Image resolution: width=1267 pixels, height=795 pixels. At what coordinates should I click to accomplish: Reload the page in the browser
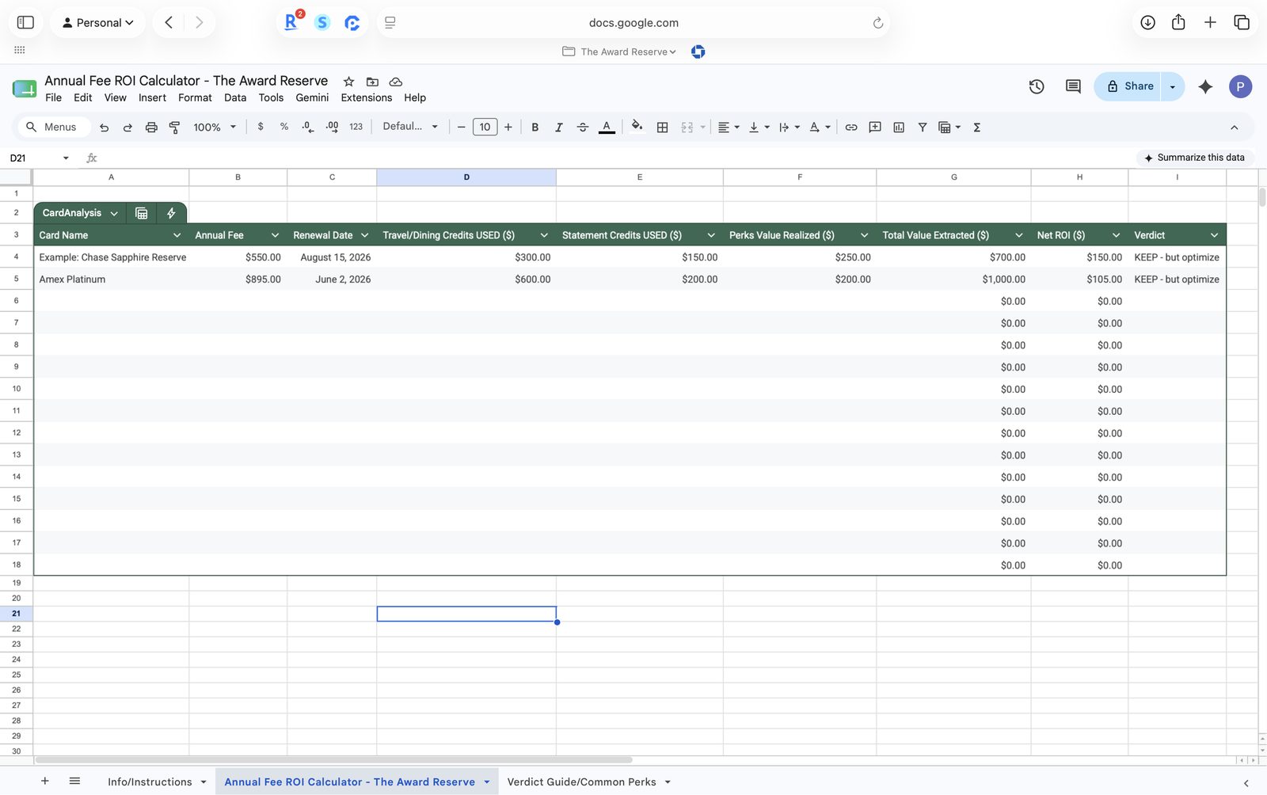tap(877, 23)
